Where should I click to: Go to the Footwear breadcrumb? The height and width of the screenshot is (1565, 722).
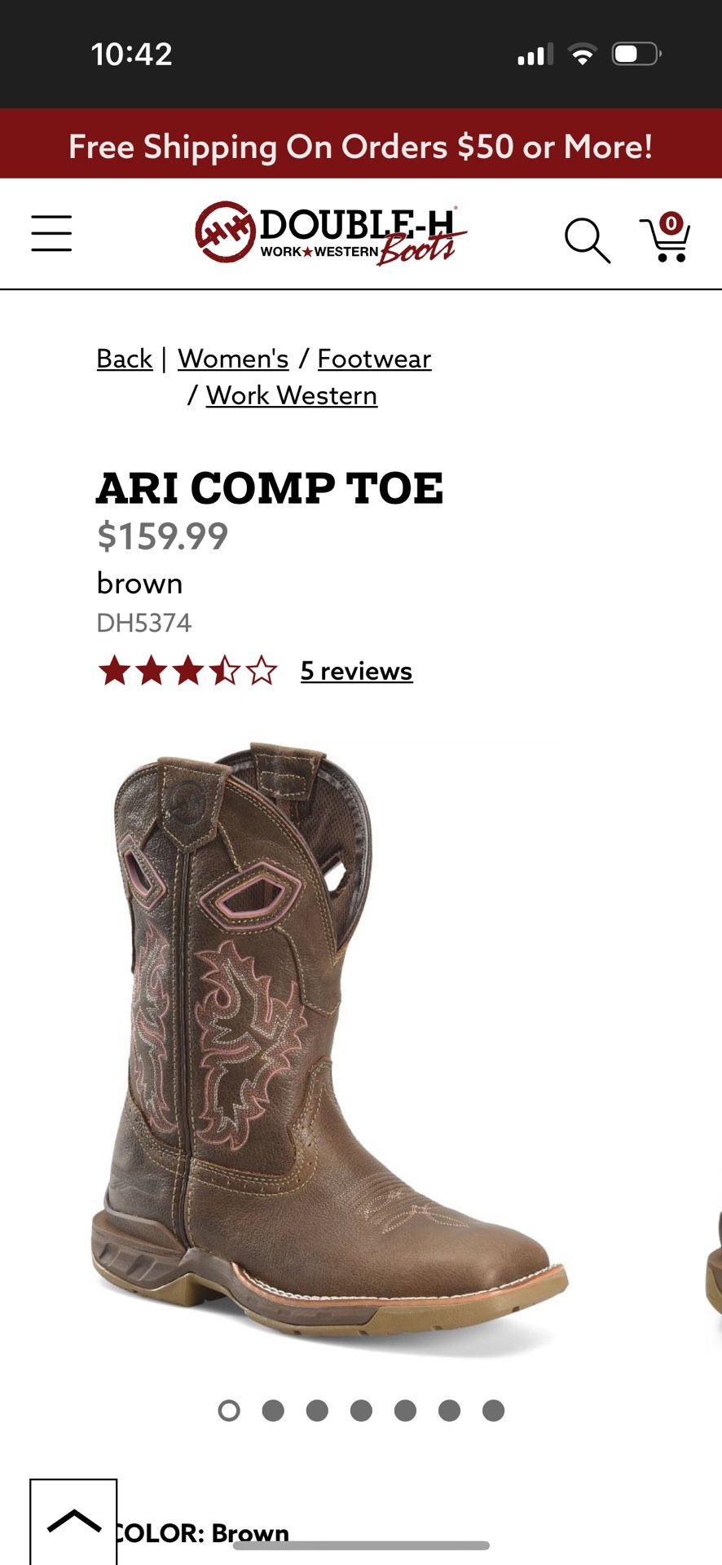[374, 359]
